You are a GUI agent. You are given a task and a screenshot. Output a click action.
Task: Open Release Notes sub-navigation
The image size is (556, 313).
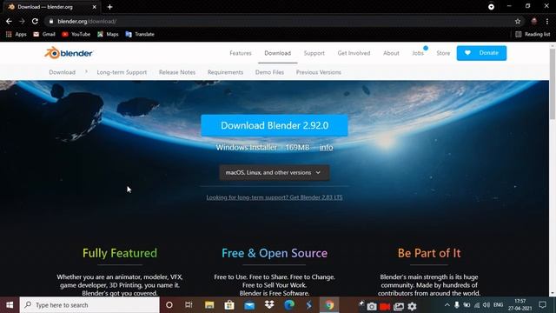point(177,72)
